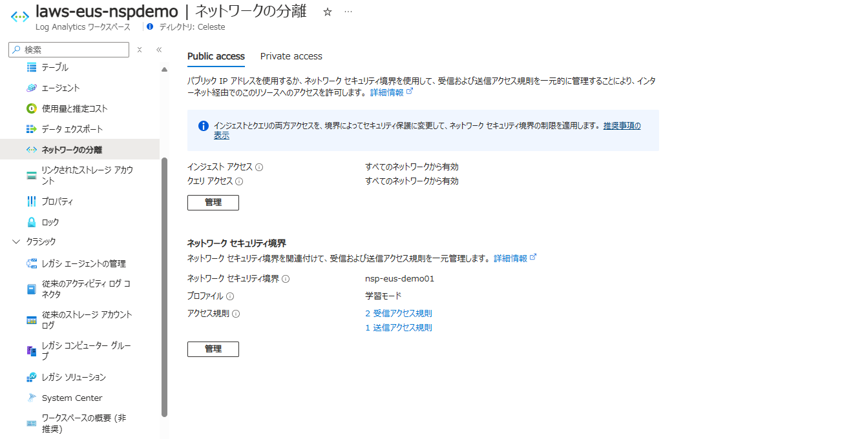Collapse the sidebar with double chevron icon
The height and width of the screenshot is (439, 862).
(159, 50)
